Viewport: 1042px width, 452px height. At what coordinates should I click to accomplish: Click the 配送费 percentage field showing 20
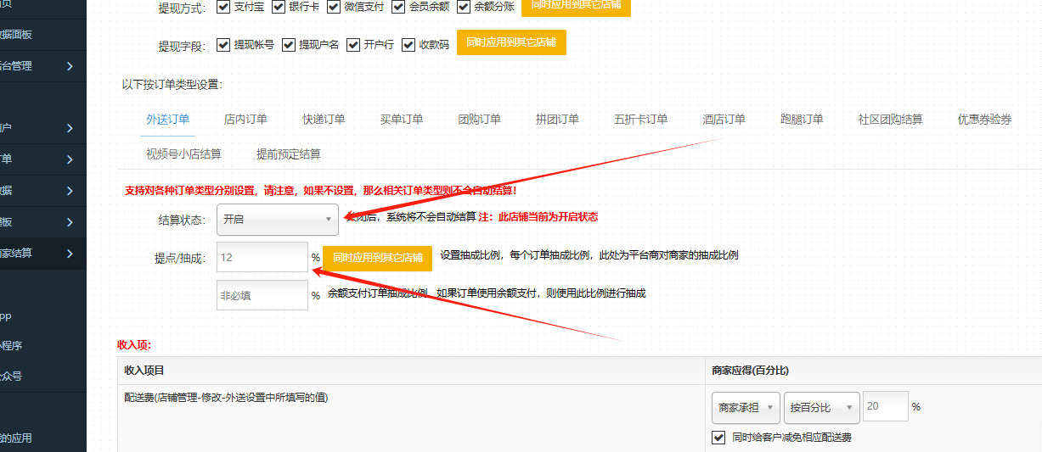point(885,407)
